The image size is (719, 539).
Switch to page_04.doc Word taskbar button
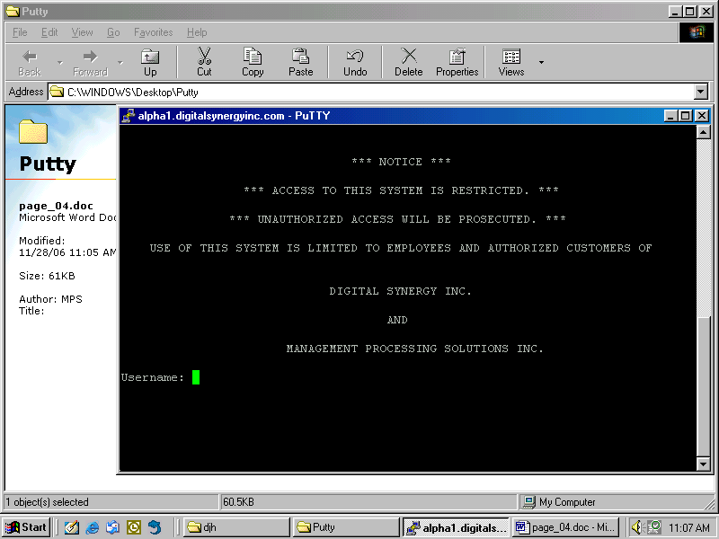(x=565, y=527)
